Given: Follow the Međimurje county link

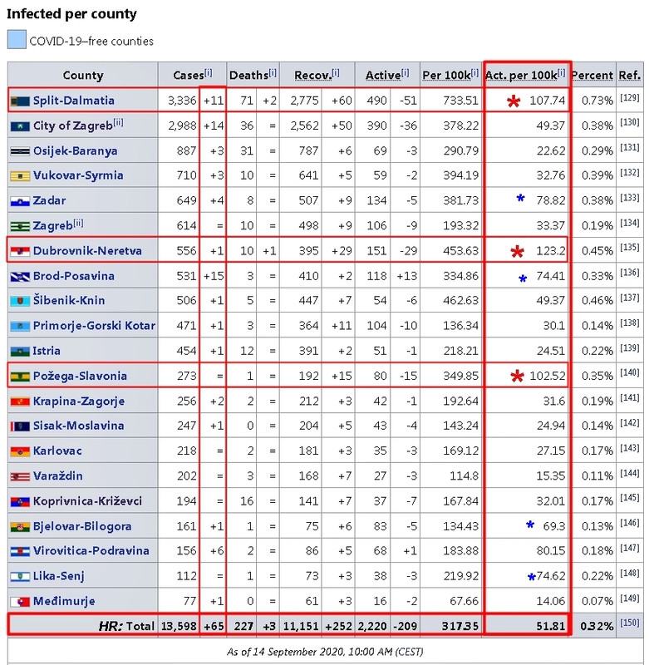Looking at the screenshot, I should (64, 601).
